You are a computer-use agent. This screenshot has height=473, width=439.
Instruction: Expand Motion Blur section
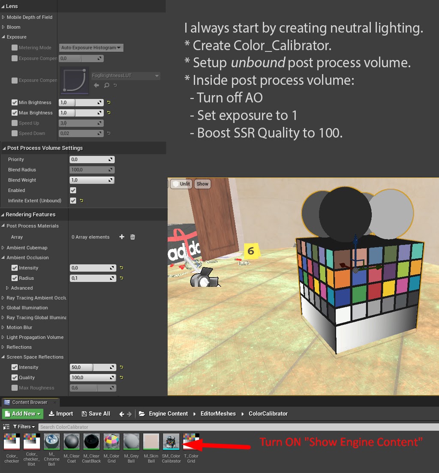[x=3, y=327]
